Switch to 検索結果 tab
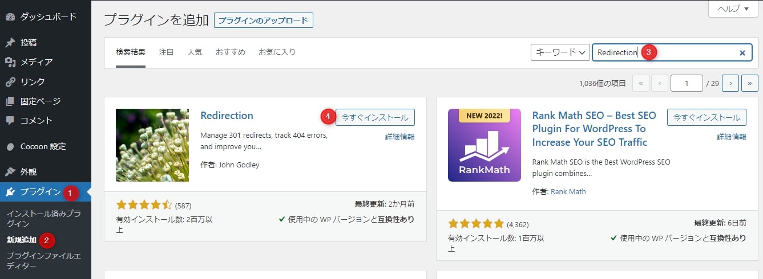763x279 pixels. pyautogui.click(x=131, y=52)
